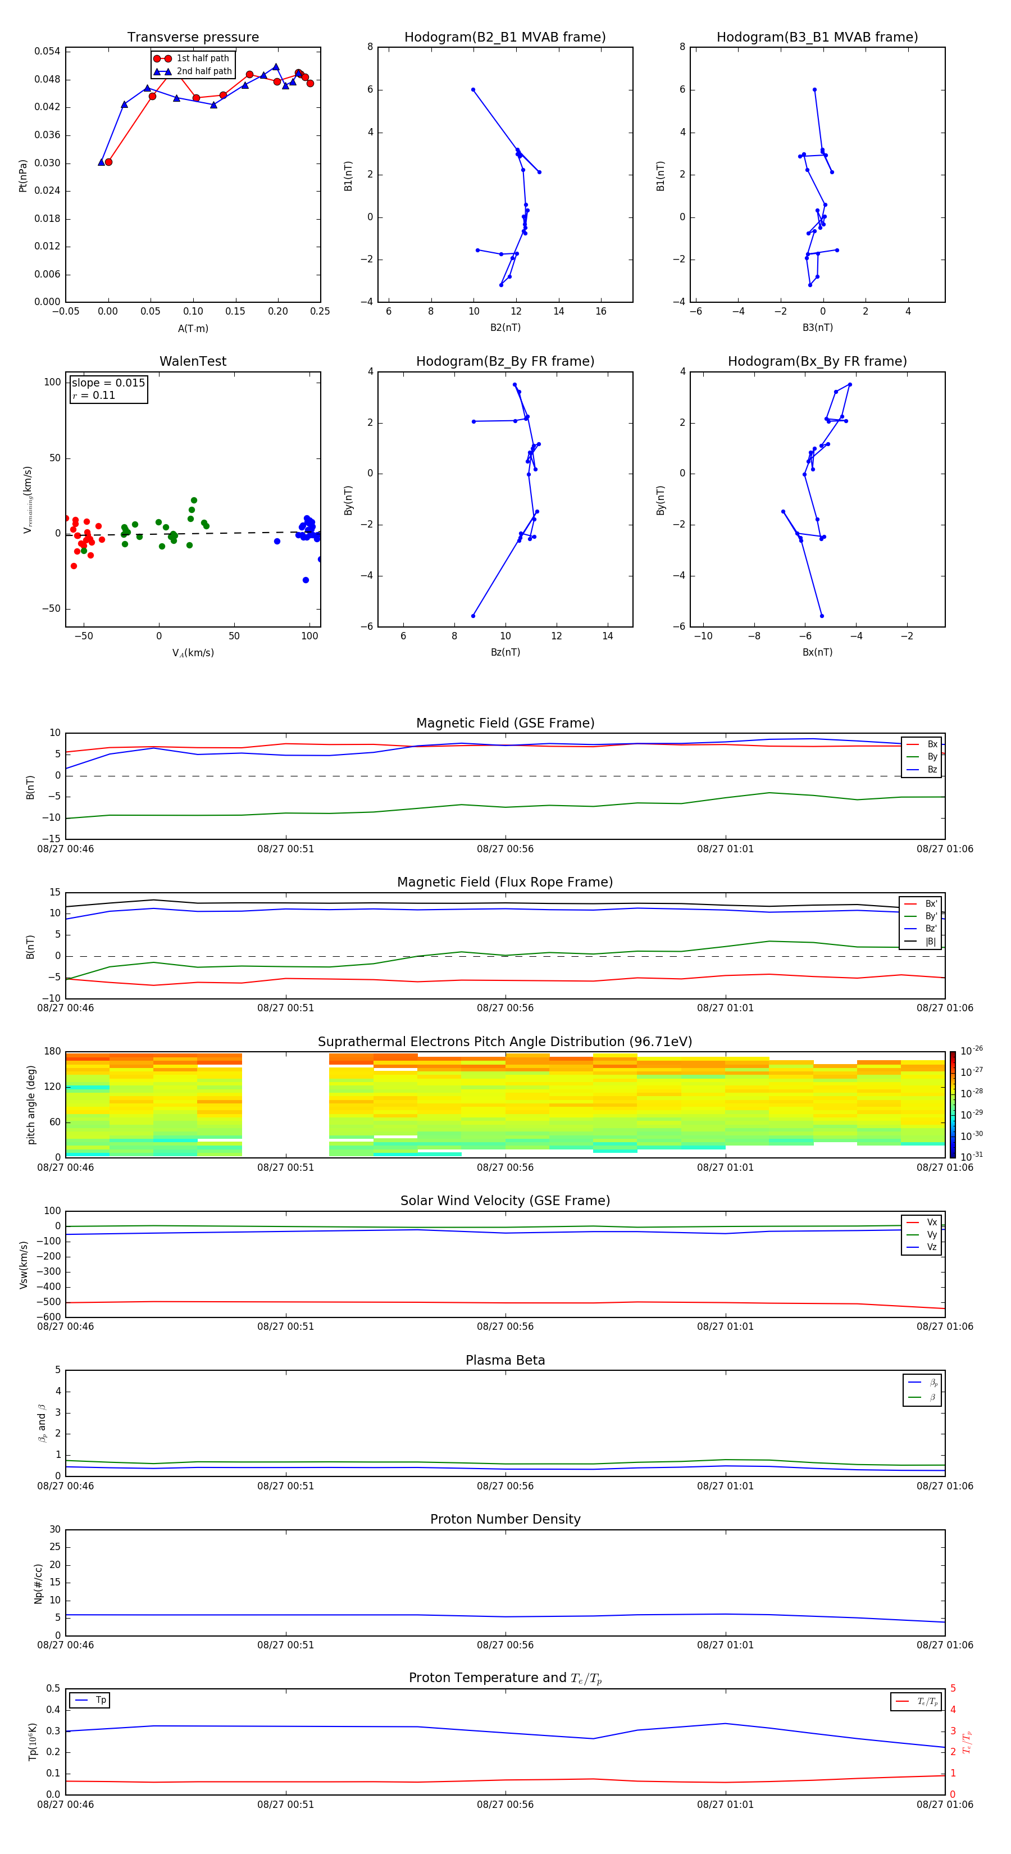Click the 'Magnetic Field (Flux Rope Frame)' title
The width and height of the screenshot is (1011, 1854).
(x=505, y=883)
